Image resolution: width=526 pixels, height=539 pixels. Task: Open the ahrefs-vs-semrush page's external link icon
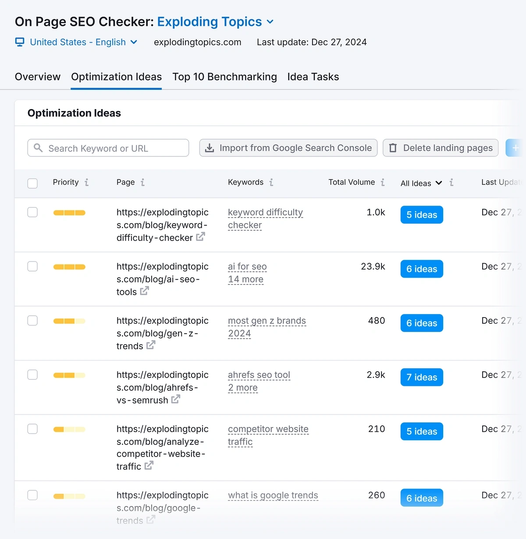click(175, 400)
